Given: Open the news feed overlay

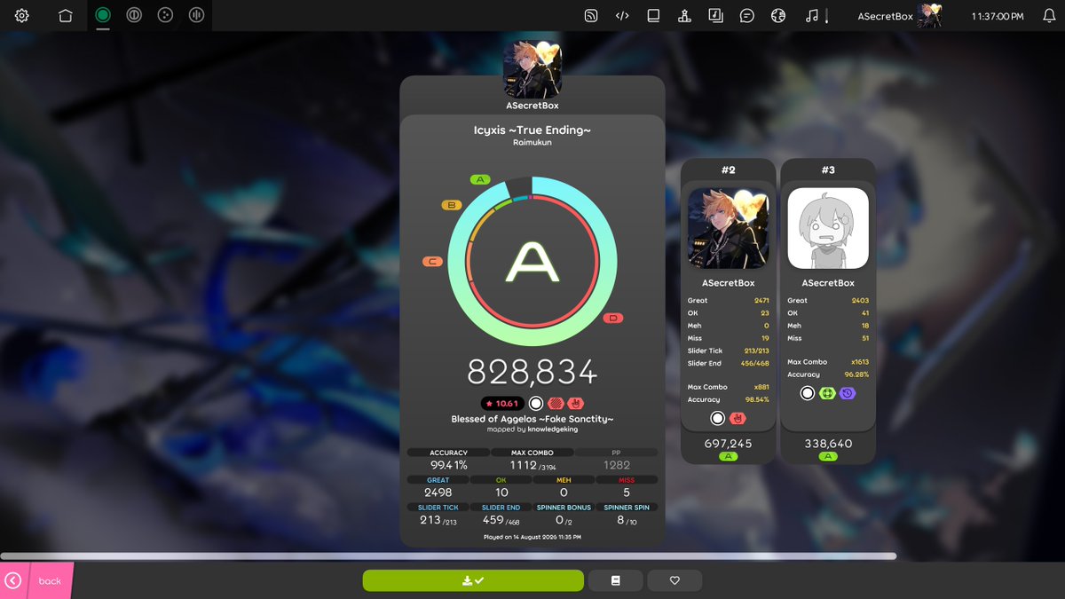Looking at the screenshot, I should click(591, 16).
